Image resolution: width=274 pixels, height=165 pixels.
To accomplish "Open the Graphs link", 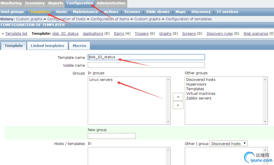I will 165,33.
